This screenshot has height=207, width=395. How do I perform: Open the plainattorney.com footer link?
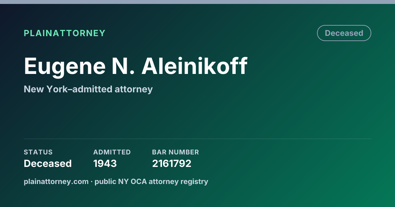tap(56, 181)
